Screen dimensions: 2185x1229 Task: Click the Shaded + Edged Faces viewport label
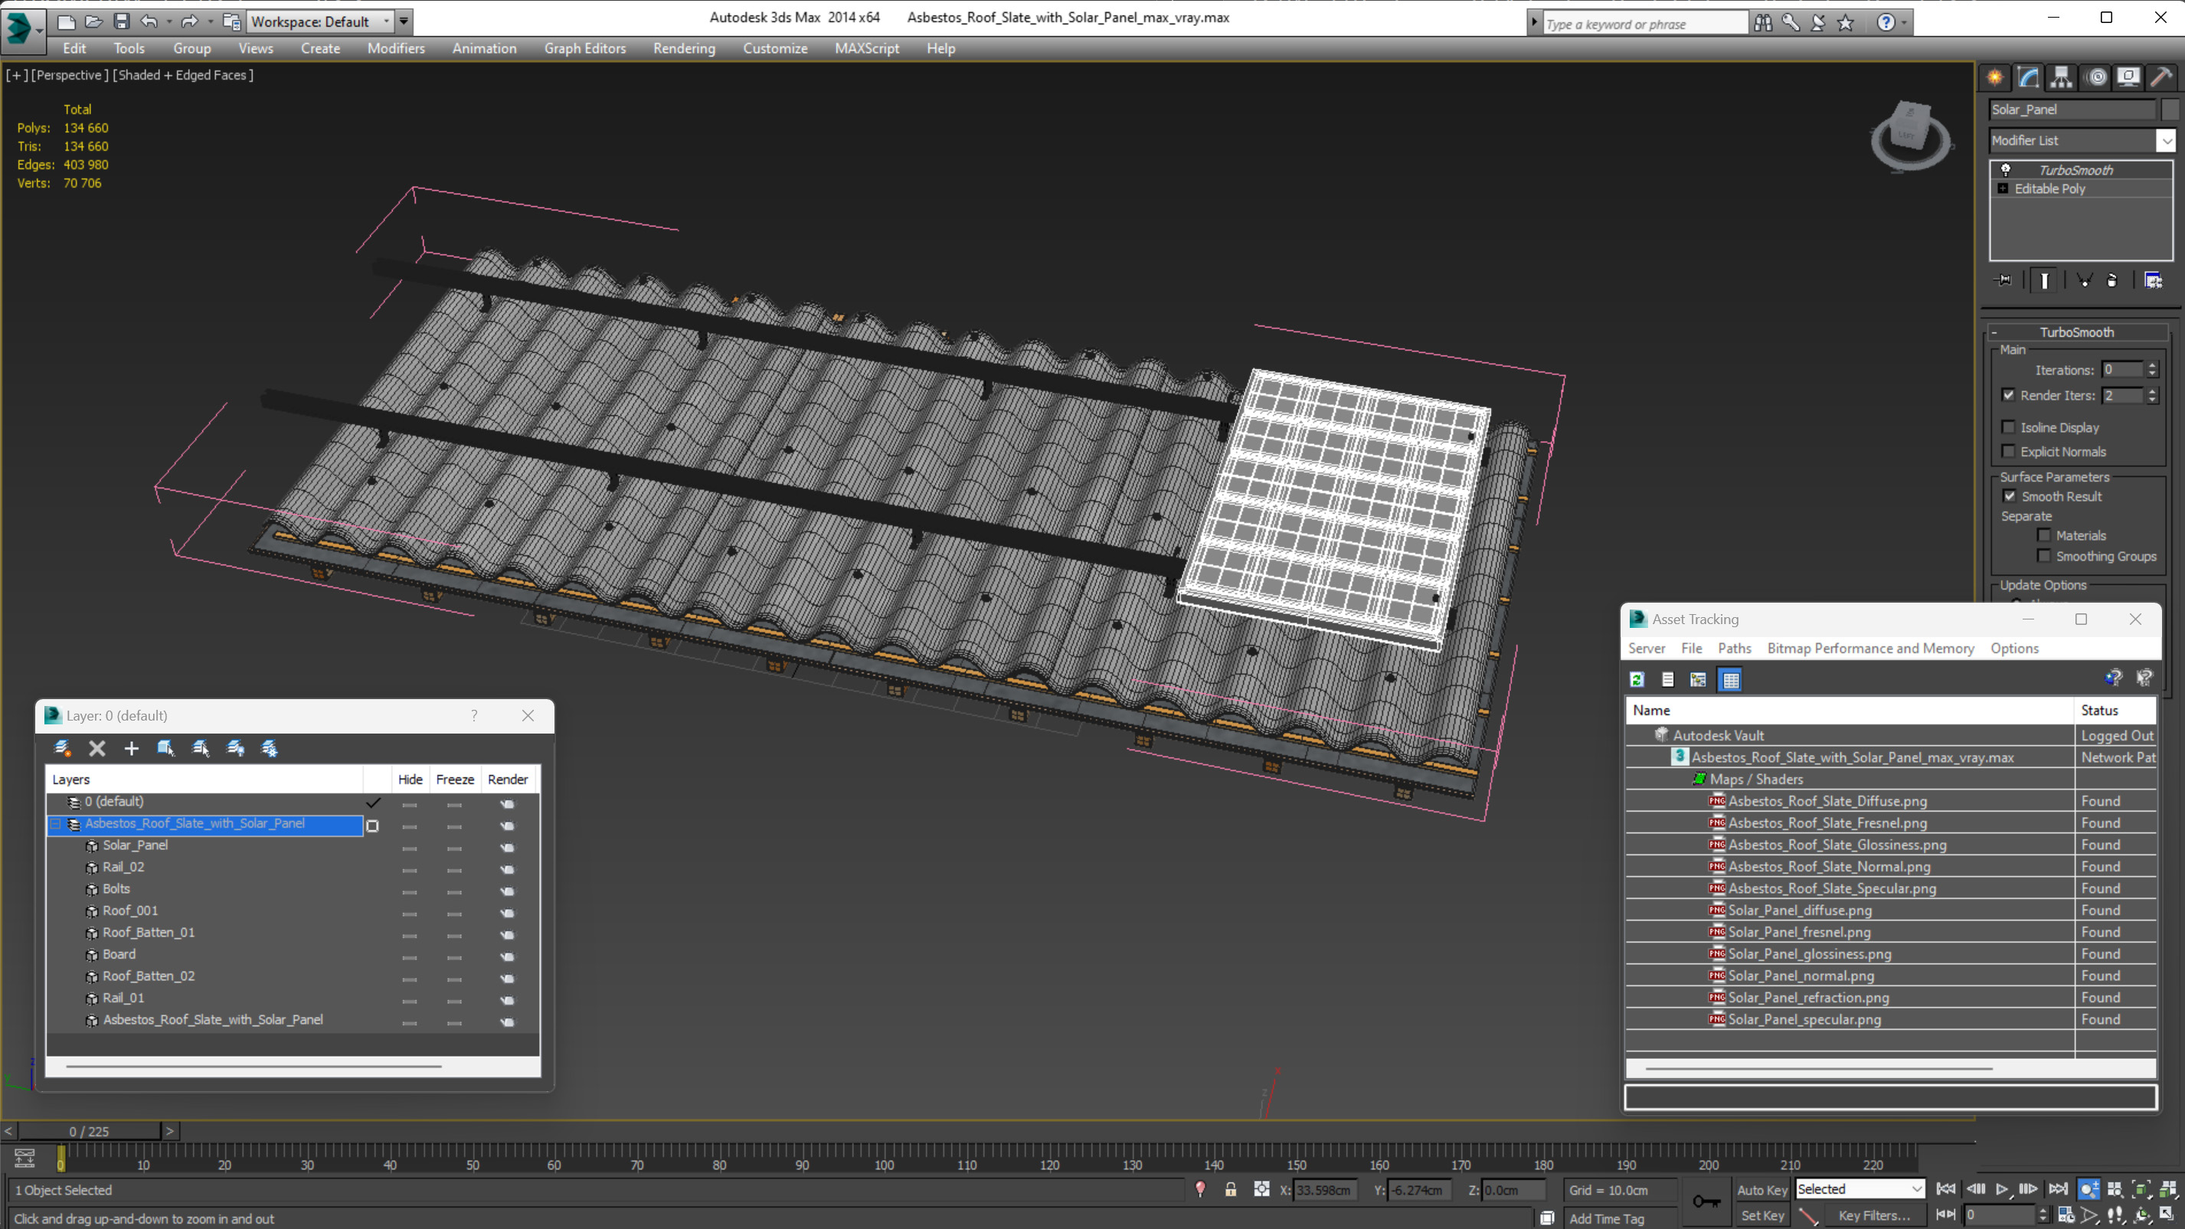click(x=182, y=74)
